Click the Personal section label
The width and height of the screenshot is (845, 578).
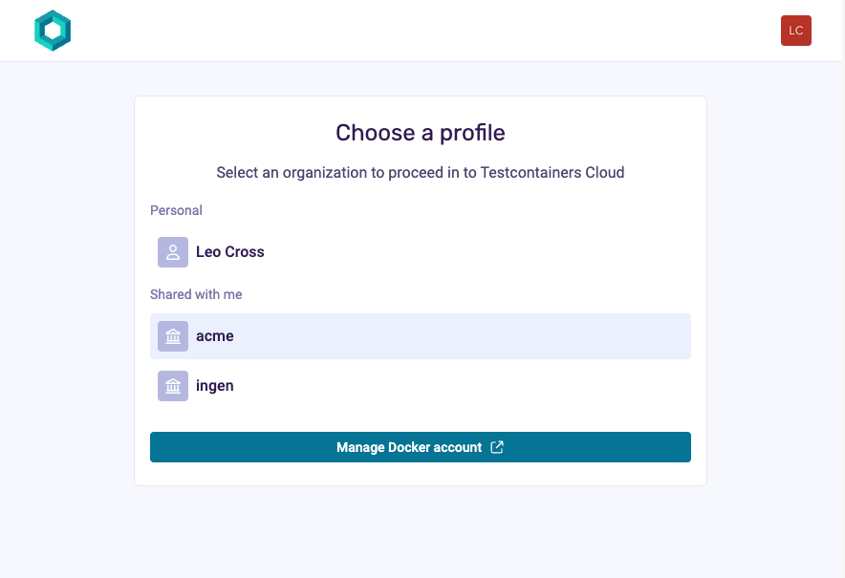176,210
